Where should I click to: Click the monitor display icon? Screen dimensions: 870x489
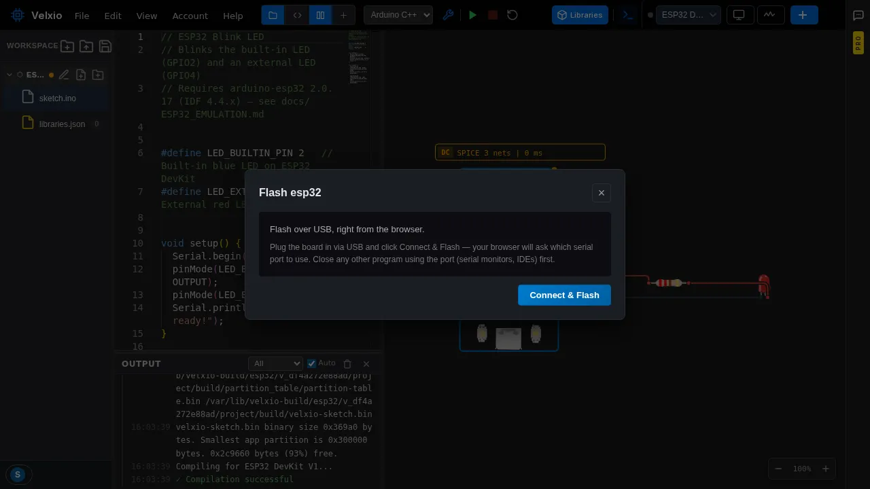point(739,15)
